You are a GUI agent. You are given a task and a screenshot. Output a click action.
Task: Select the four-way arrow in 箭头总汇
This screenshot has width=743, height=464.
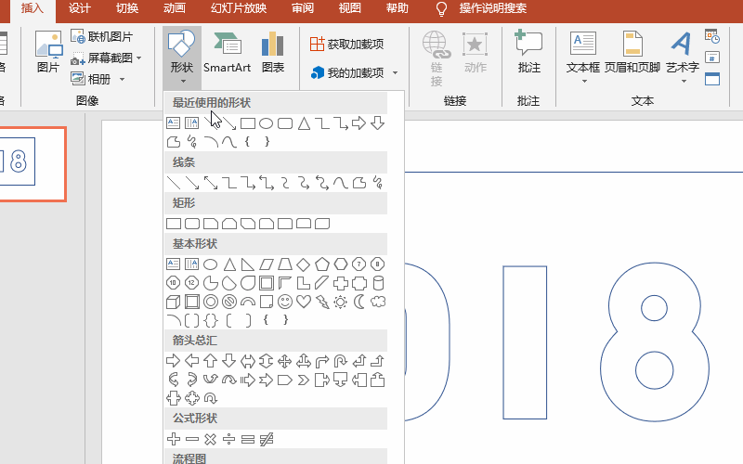(x=285, y=361)
